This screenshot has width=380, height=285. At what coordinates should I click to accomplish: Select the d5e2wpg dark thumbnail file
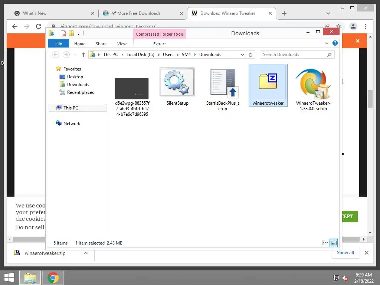132,88
